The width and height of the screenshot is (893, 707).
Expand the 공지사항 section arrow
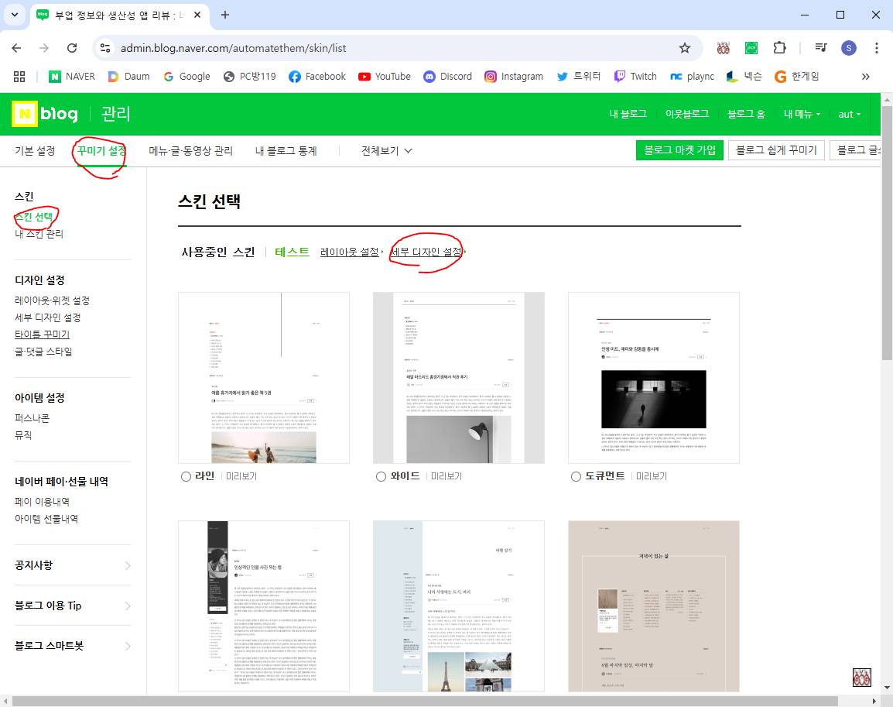pos(128,565)
